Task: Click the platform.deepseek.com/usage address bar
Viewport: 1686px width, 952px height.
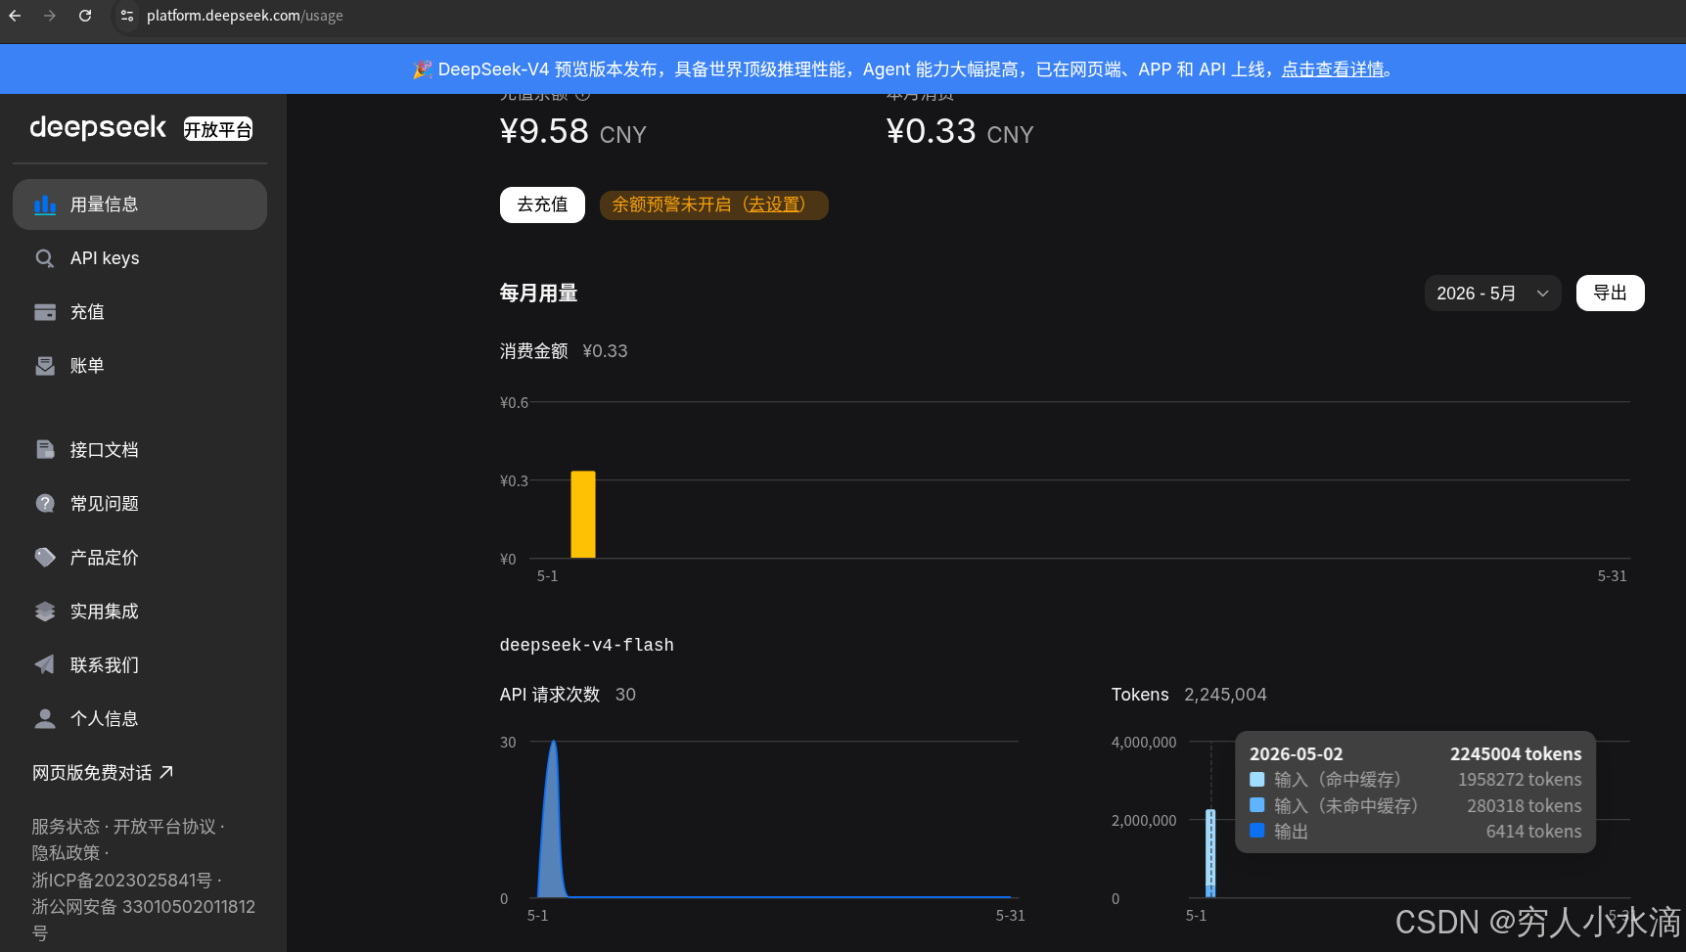Action: point(245,16)
